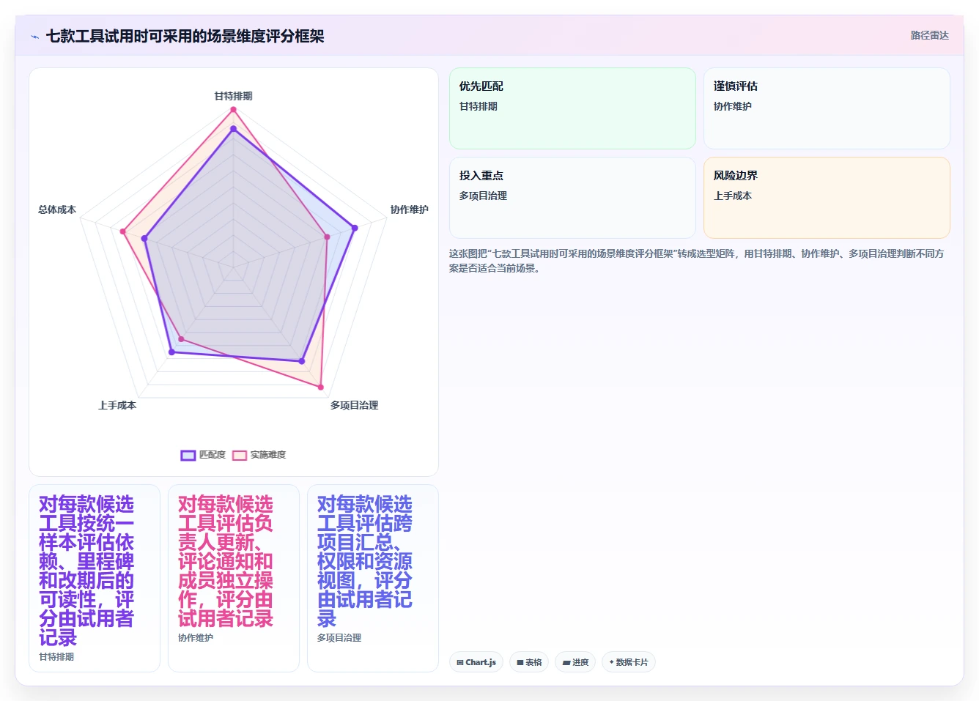The image size is (979, 701).
Task: Select the pink 实施难度 point on the 总体成本 axis
Action: 123,231
